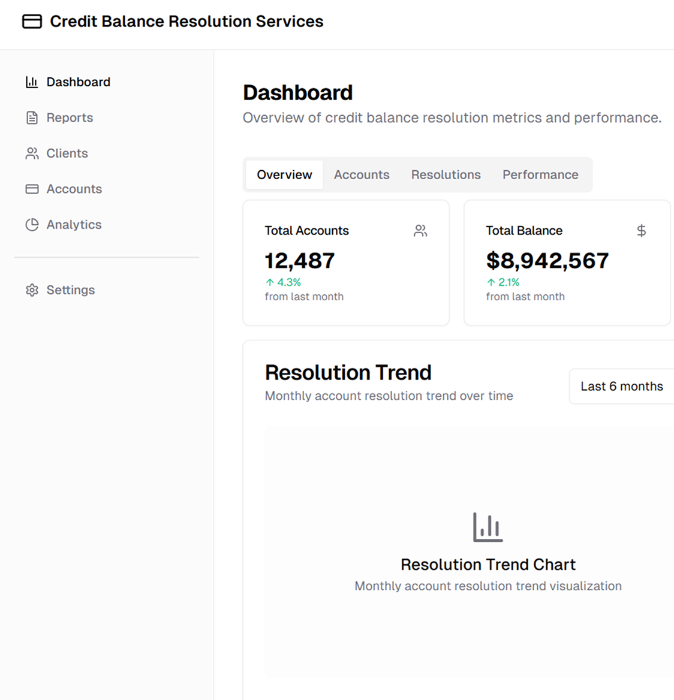674x700 pixels.
Task: Click the Analytics pie chart icon
Action: click(32, 225)
